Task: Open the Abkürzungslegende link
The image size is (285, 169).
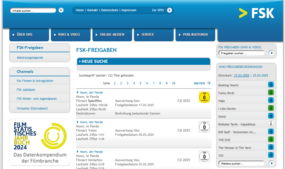Action: pyautogui.click(x=30, y=58)
